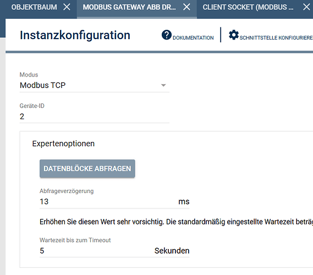Close the Objektbaum tab
The height and width of the screenshot is (275, 313).
[x=67, y=7]
